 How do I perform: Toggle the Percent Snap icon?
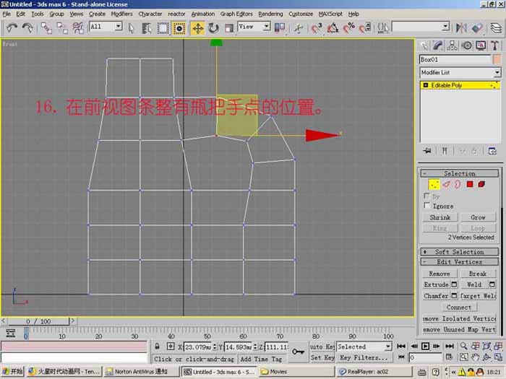click(349, 28)
